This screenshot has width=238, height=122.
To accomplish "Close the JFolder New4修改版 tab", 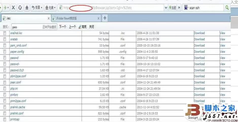I will click(x=98, y=19).
